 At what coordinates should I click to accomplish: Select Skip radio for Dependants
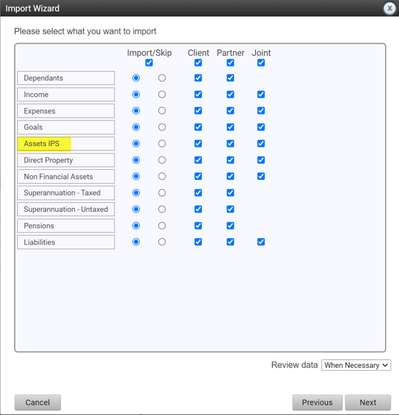pyautogui.click(x=162, y=78)
